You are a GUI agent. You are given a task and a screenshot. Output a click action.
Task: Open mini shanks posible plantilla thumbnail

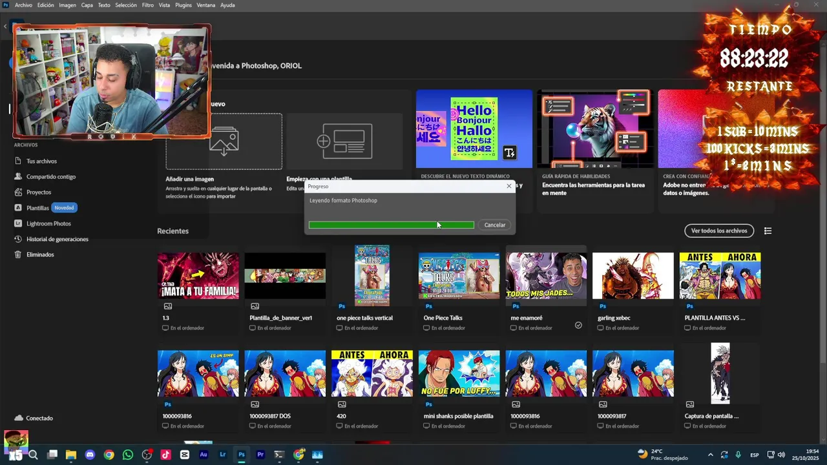click(459, 373)
